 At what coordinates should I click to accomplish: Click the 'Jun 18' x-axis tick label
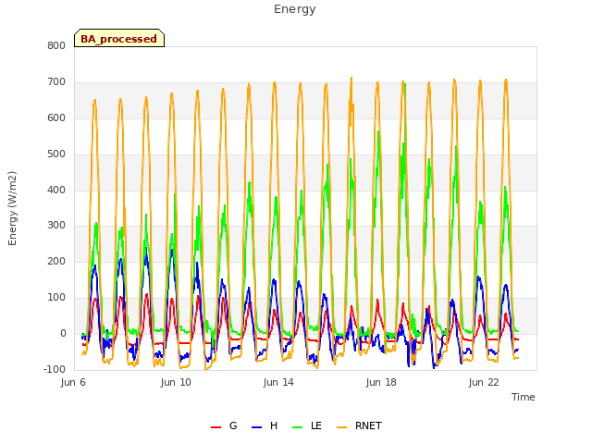click(381, 382)
